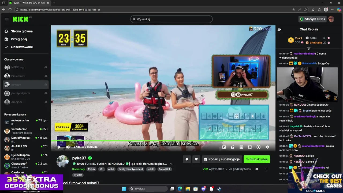This screenshot has width=343, height=193.
Task: Open Windows Start menu
Action: coord(124,189)
